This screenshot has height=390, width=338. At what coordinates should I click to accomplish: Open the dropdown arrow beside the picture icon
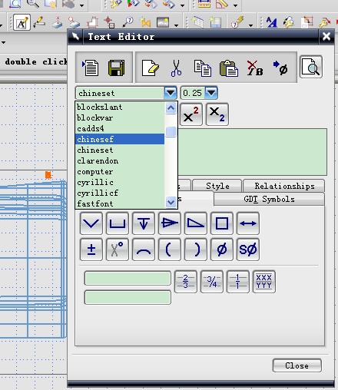point(176,25)
